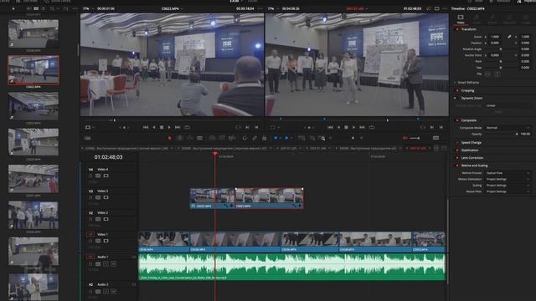Click the Insert Clip toolbar icon
The image size is (536, 301).
212,138
